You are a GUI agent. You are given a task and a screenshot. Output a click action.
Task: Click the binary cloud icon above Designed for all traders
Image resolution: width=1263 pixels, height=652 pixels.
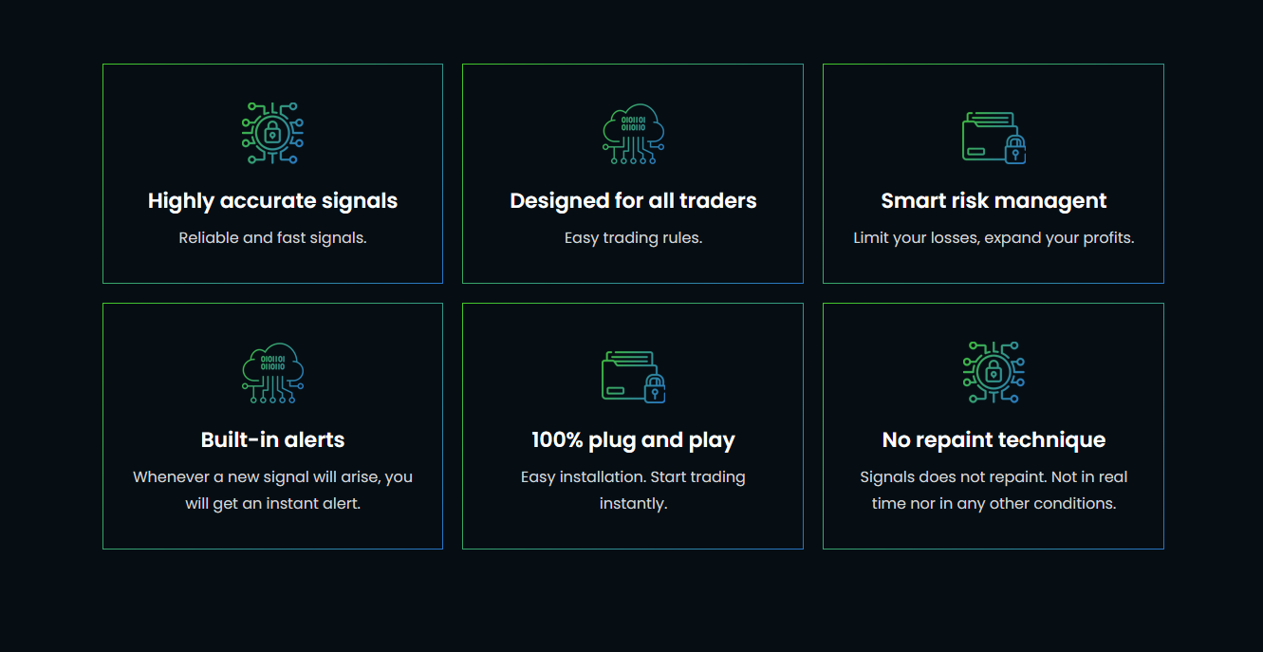click(633, 134)
